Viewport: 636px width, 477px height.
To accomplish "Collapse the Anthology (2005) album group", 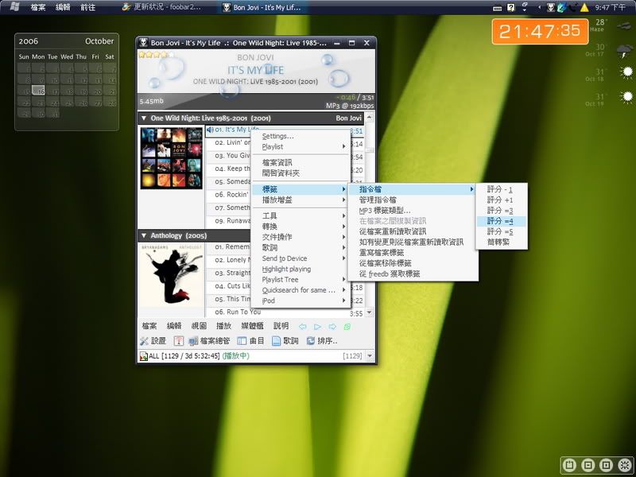I will [144, 235].
